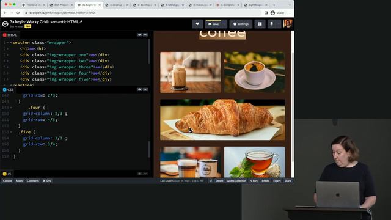Pin this pen with pin icon

point(271,24)
